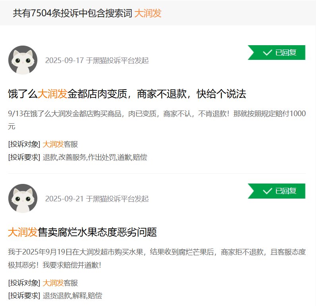Click the 2025-09-17 于黑猫投诉平台发起 date text
This screenshot has height=306, width=316.
tap(97, 60)
